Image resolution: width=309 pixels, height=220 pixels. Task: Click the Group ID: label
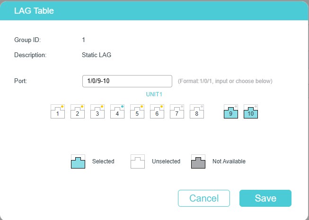[x=27, y=40]
